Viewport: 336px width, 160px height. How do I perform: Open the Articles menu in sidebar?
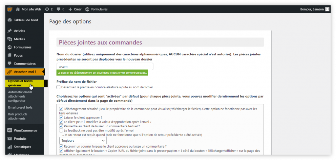[x=19, y=31]
